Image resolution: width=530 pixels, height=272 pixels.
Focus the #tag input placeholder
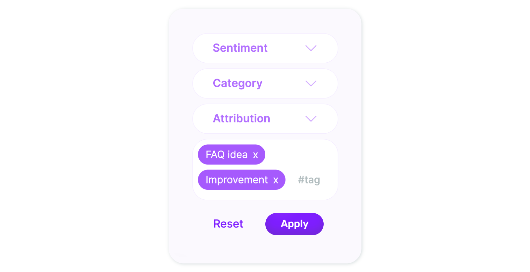point(309,180)
